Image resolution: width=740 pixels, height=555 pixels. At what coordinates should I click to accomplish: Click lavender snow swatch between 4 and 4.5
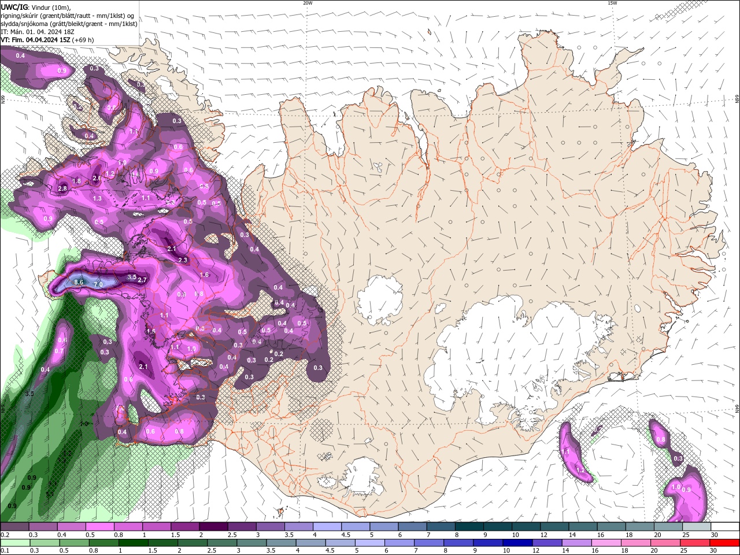(x=327, y=527)
